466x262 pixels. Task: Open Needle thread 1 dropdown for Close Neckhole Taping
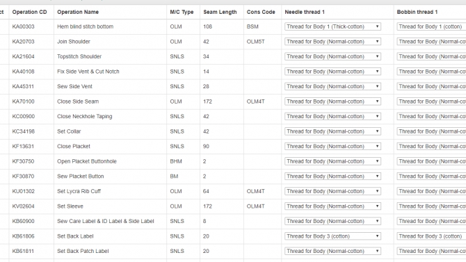click(332, 117)
